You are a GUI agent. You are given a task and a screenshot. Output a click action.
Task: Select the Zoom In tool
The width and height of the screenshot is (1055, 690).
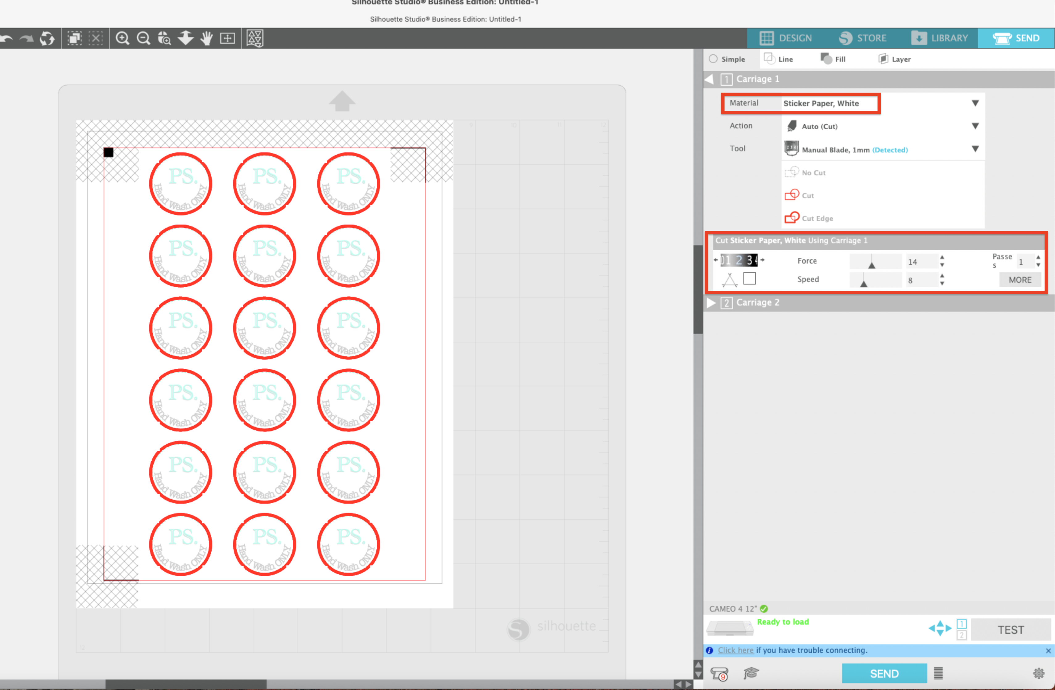123,38
